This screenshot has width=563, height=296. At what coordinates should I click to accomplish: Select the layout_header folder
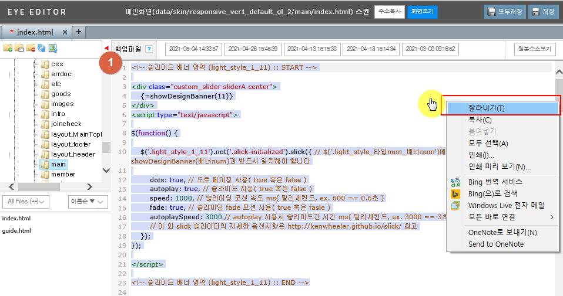73,154
